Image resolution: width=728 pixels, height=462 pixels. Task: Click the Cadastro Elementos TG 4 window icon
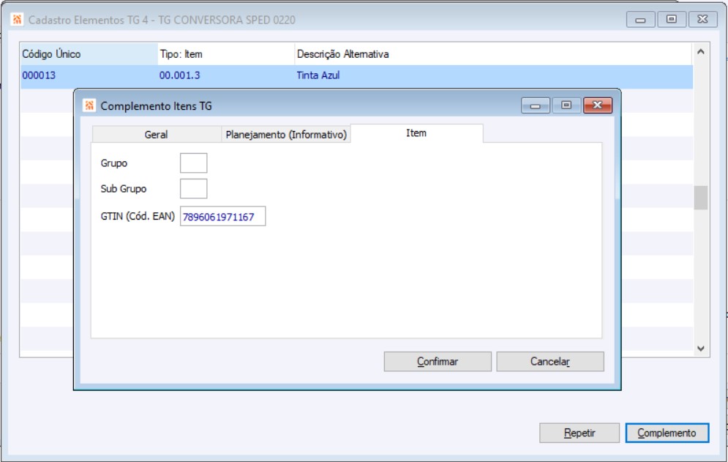coord(17,20)
